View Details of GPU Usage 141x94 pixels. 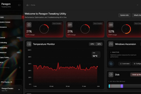tap(98, 24)
